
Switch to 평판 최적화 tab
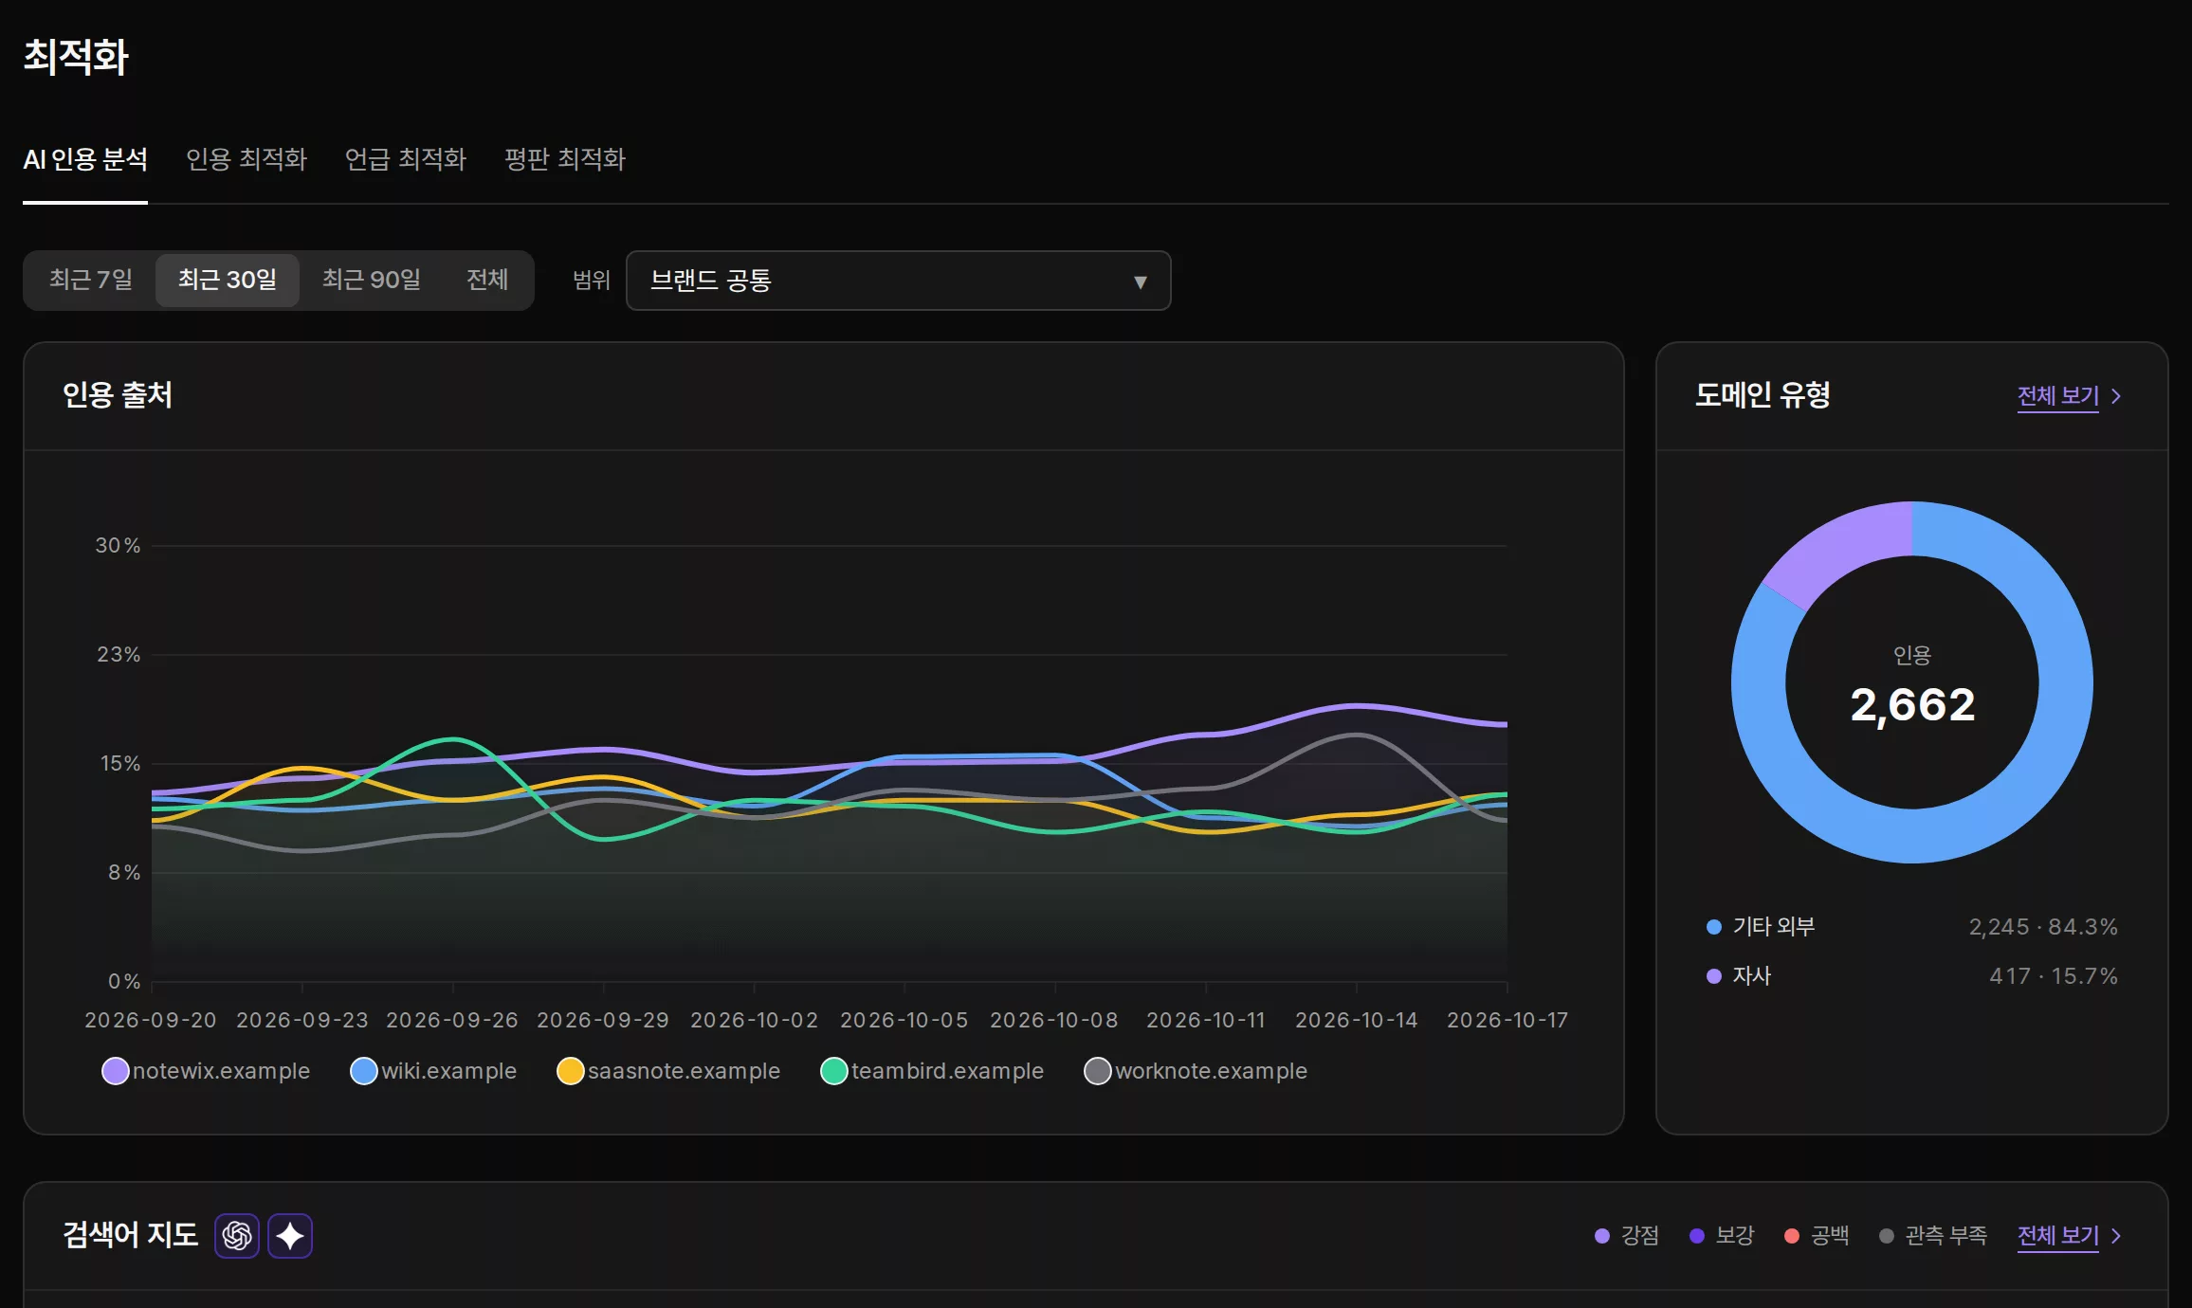pyautogui.click(x=565, y=159)
